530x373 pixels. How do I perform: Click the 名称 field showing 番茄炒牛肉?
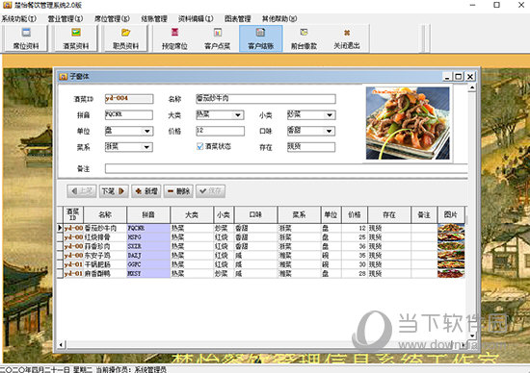pos(266,98)
